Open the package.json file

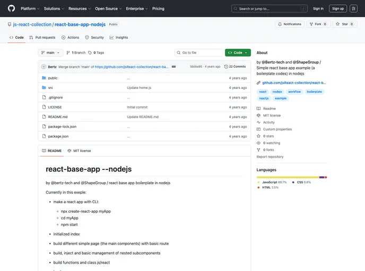click(x=58, y=136)
